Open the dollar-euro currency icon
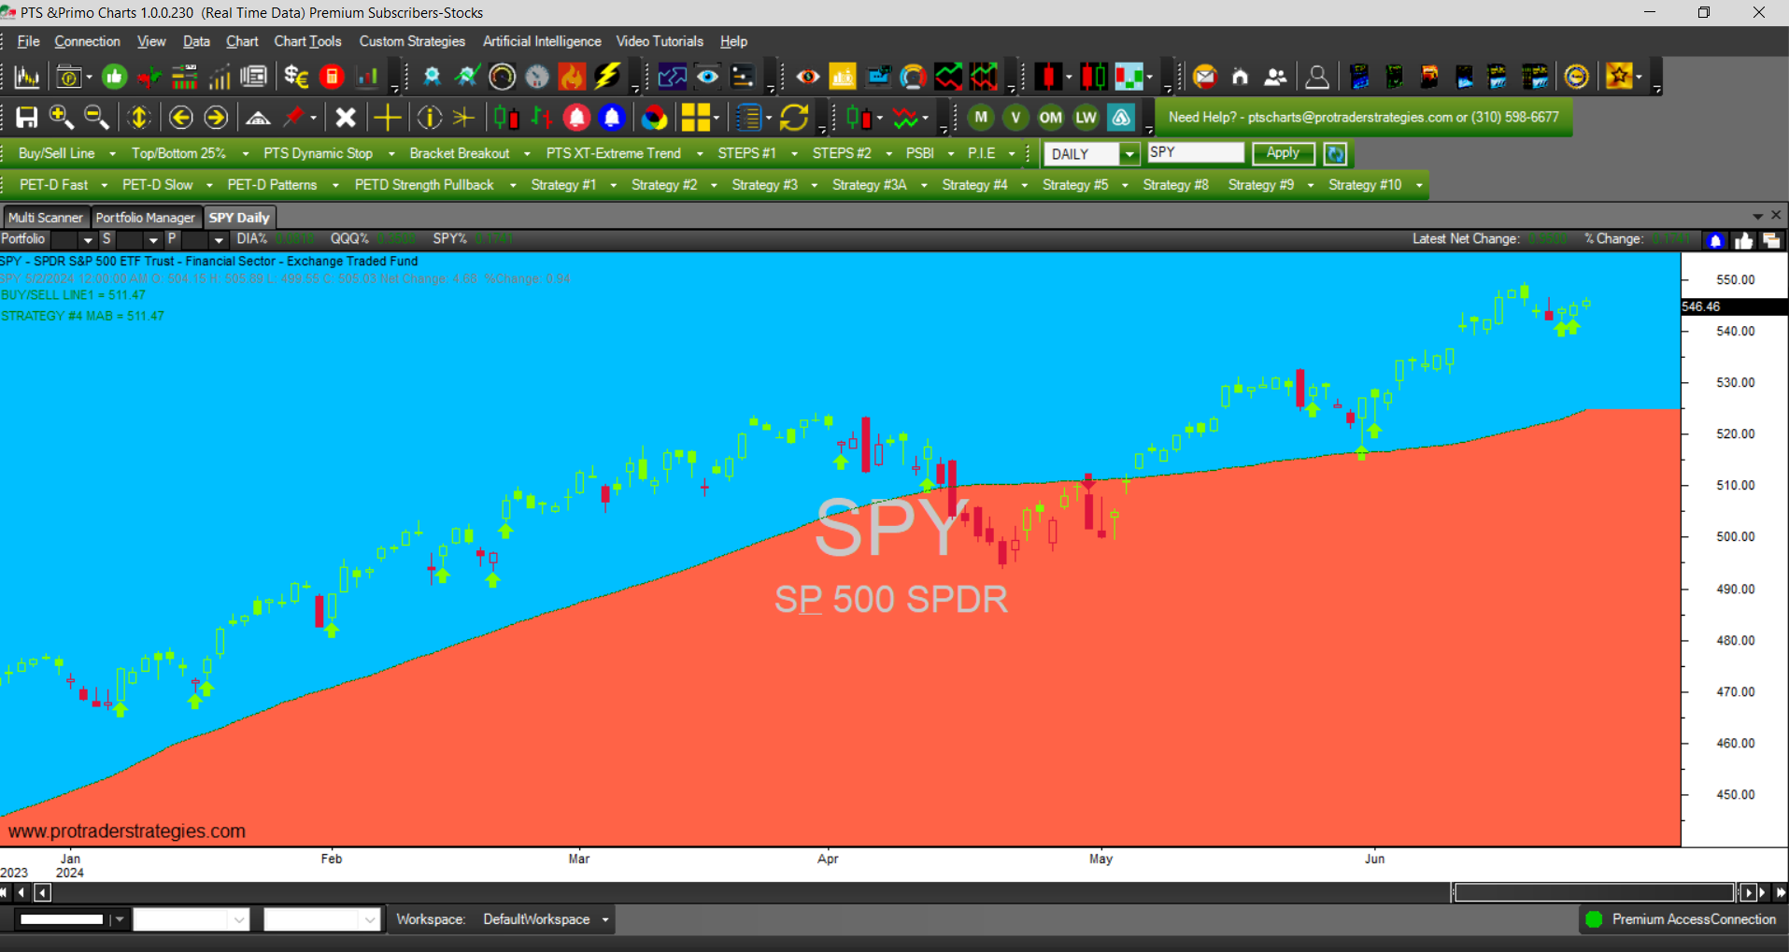Screen dimensions: 1789x952 [x=296, y=77]
